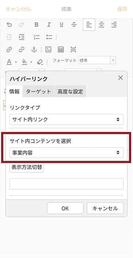
Task: Toggle bold formatting
Action: click(x=36, y=25)
